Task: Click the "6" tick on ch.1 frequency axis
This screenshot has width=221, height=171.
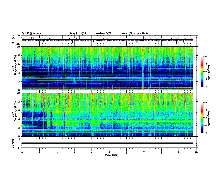Action: tap(19, 64)
